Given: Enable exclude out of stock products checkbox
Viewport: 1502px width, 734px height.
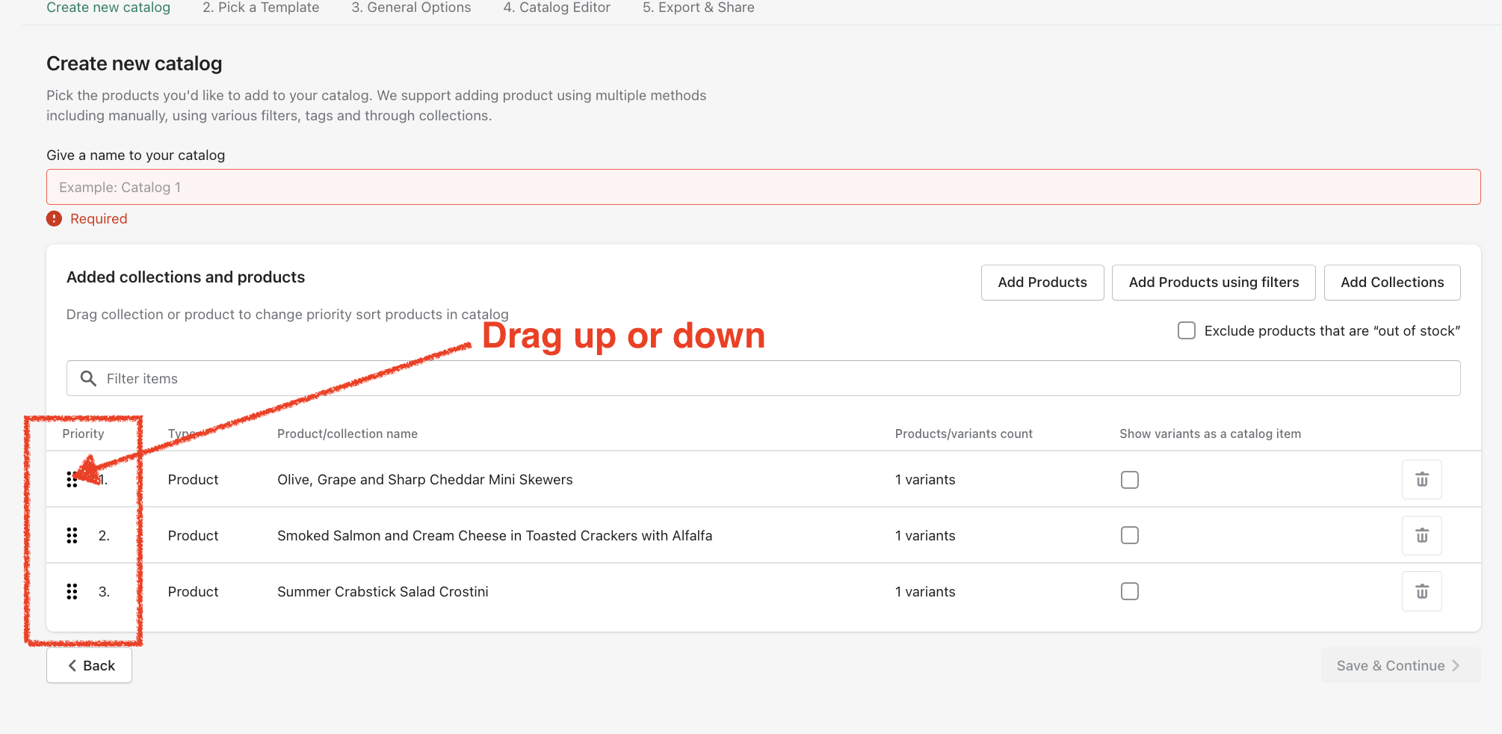Looking at the screenshot, I should click(1186, 330).
